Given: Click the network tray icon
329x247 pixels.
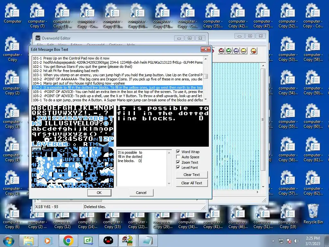Looking at the screenshot, I should (x=281, y=241).
